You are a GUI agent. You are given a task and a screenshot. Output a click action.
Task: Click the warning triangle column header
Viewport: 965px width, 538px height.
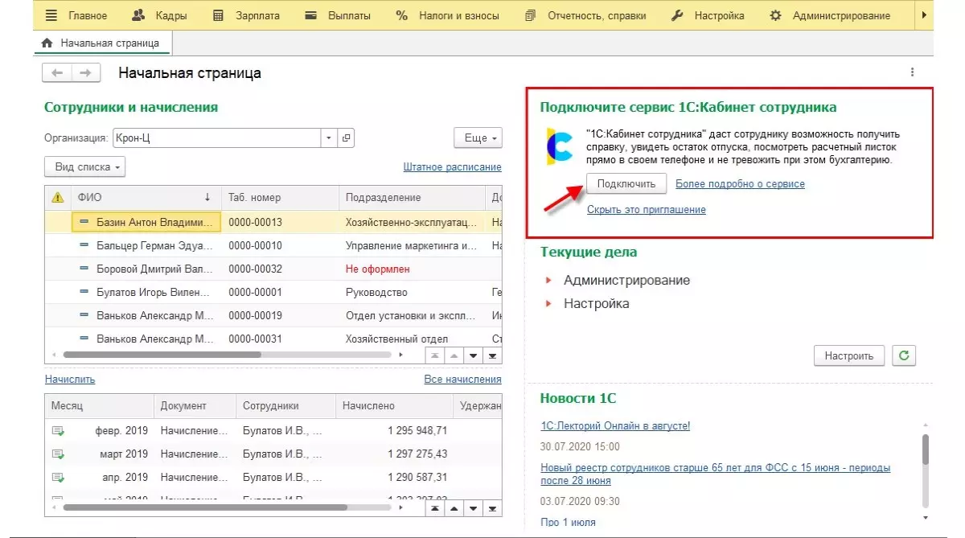(x=58, y=197)
